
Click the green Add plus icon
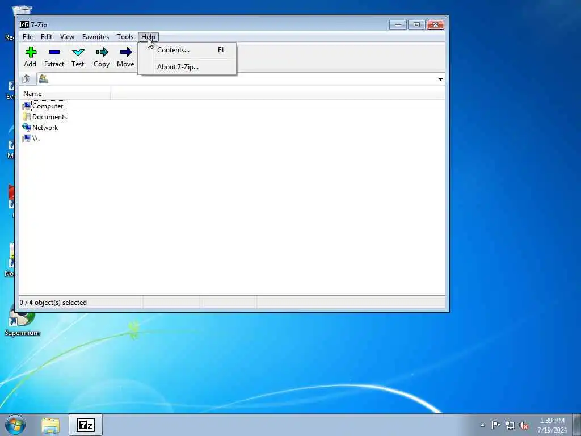(x=31, y=52)
